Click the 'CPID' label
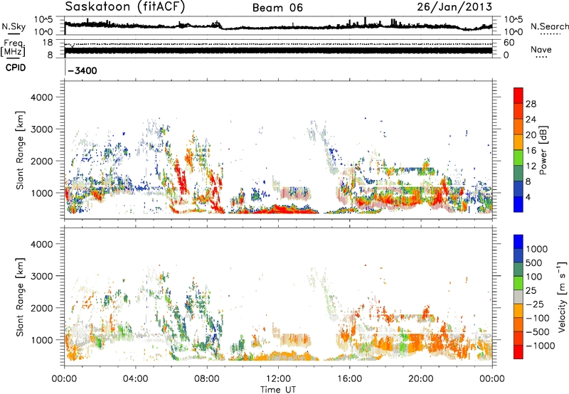Viewport: 569px width, 394px height. 16,68
